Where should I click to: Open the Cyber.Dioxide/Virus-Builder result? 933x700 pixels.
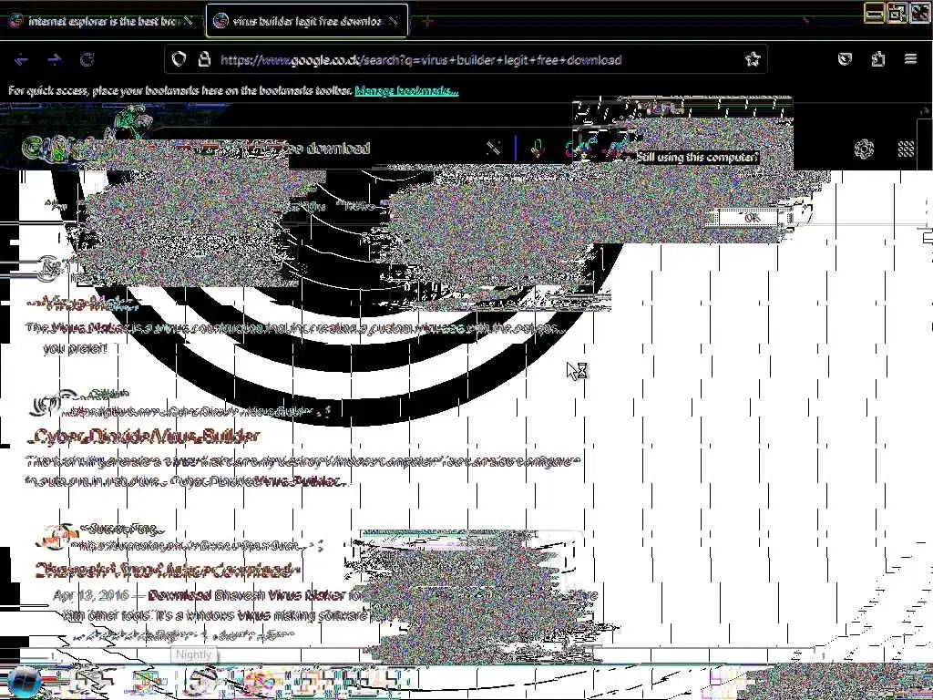143,437
